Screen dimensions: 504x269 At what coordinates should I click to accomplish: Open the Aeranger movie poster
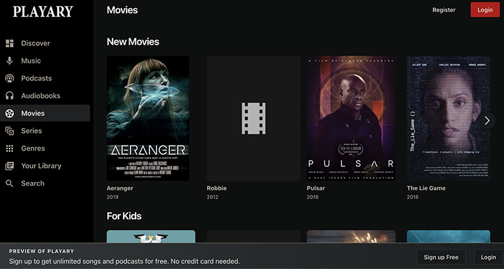(x=148, y=118)
